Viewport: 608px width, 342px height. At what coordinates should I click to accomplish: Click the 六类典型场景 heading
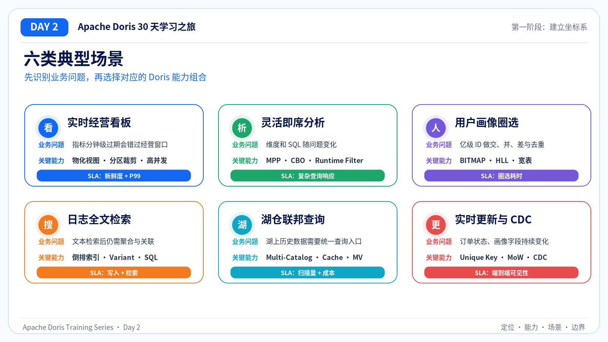click(x=74, y=59)
